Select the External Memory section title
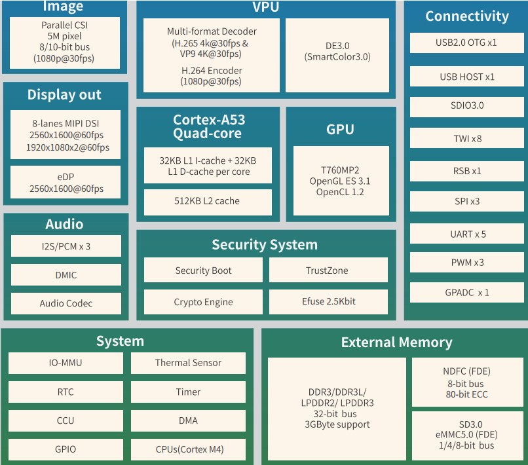Image resolution: width=528 pixels, height=465 pixels. 396,343
